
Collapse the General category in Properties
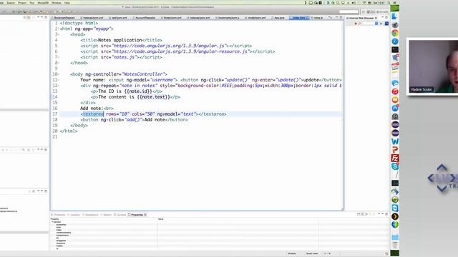tap(52, 222)
